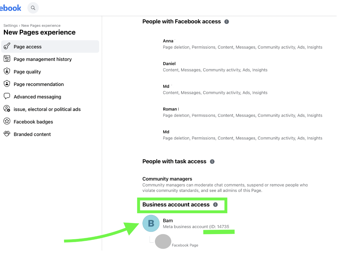The image size is (351, 254).
Task: Show info for People with task access
Action: tap(212, 161)
